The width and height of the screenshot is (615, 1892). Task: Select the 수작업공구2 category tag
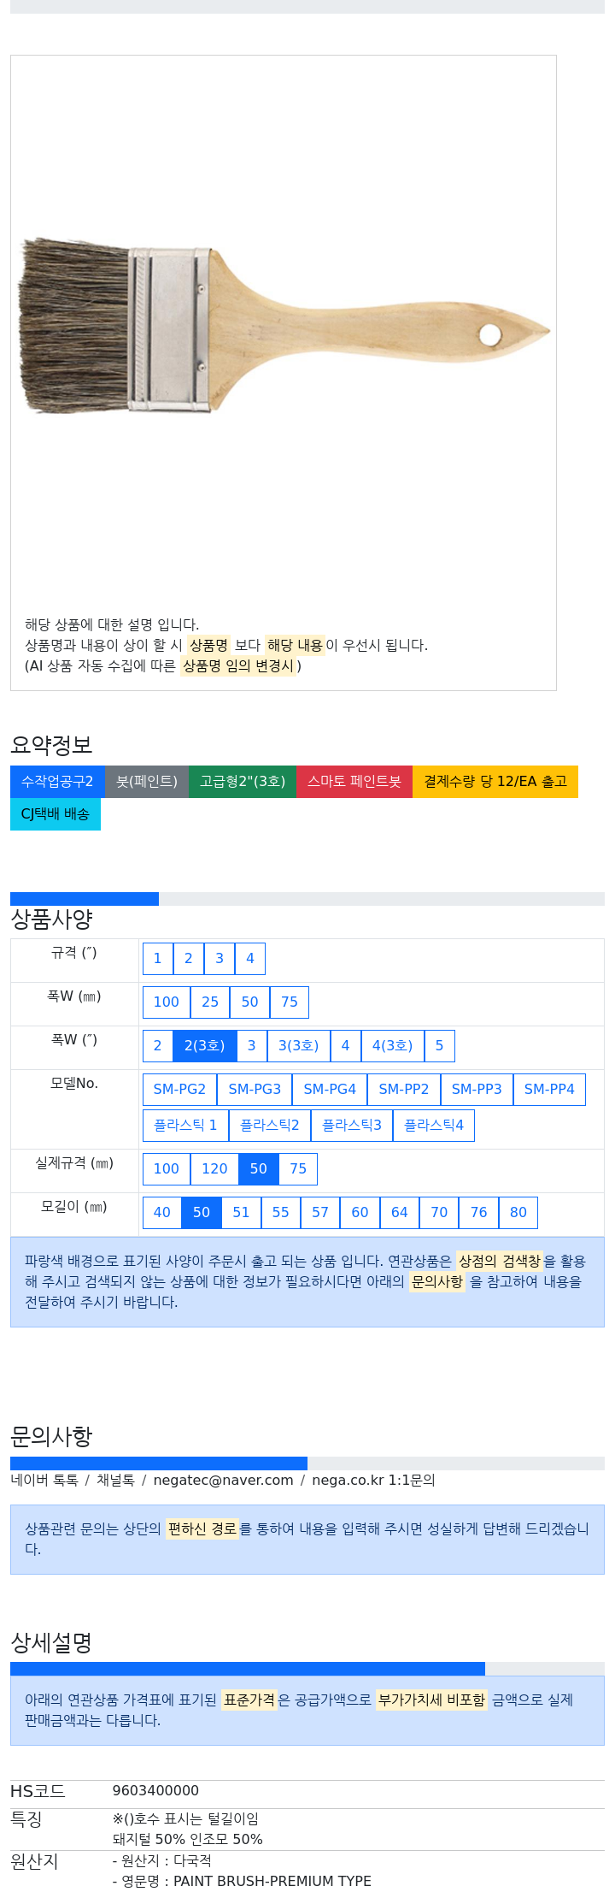pyautogui.click(x=57, y=781)
